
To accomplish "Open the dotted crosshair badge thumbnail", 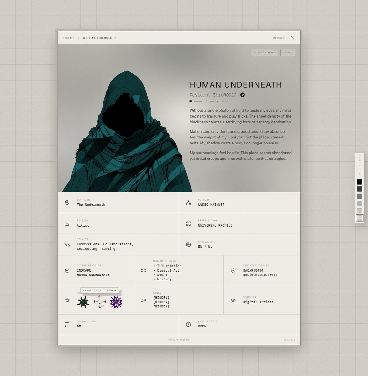I will (100, 302).
